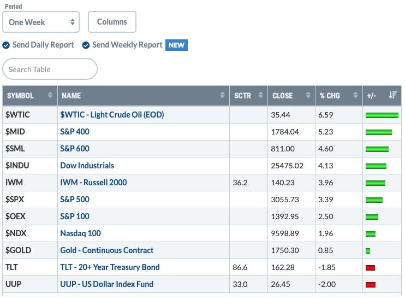The width and height of the screenshot is (405, 299).
Task: Click the percent change -2.00
Action: 327,284
